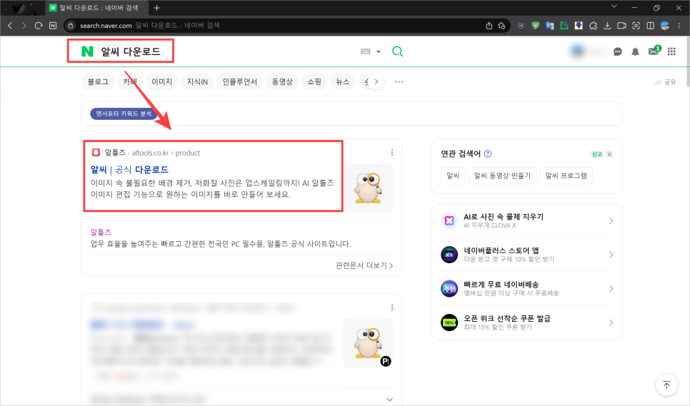Viewport: 690px width, 406px height.
Task: Click the 연관 검색어 help question icon
Action: [x=488, y=154]
